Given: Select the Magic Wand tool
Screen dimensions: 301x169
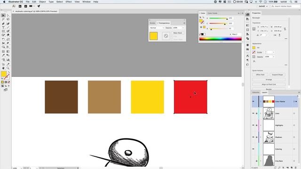Looking at the screenshot, I should pyautogui.click(x=3, y=19).
